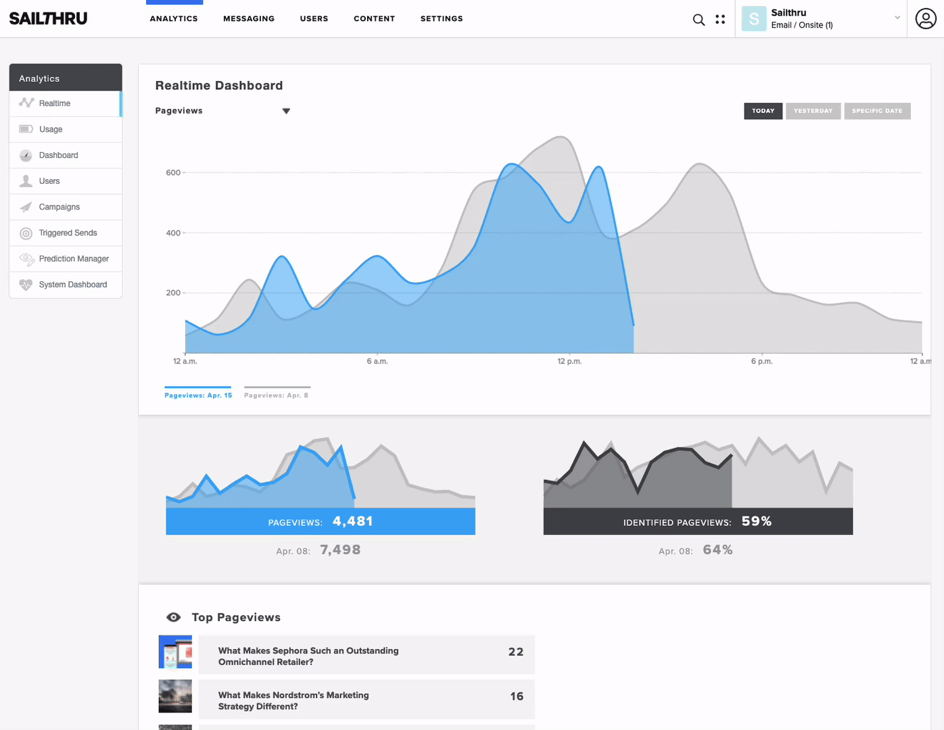The height and width of the screenshot is (730, 944).
Task: Open the Settings top menu
Action: pyautogui.click(x=442, y=19)
